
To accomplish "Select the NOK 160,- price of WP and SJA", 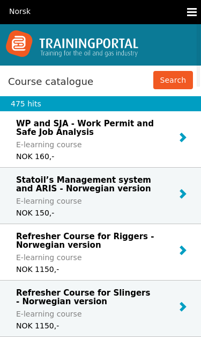I will pyautogui.click(x=35, y=157).
